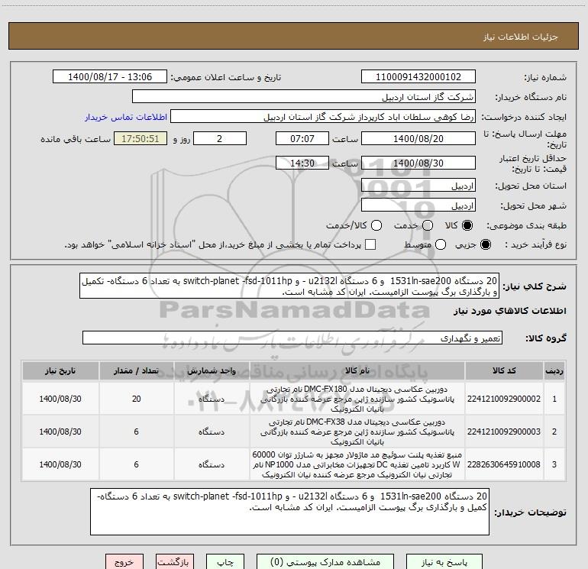The height and width of the screenshot is (569, 588).
Task: Click the NP1000 power supply product name
Action: coord(357,464)
